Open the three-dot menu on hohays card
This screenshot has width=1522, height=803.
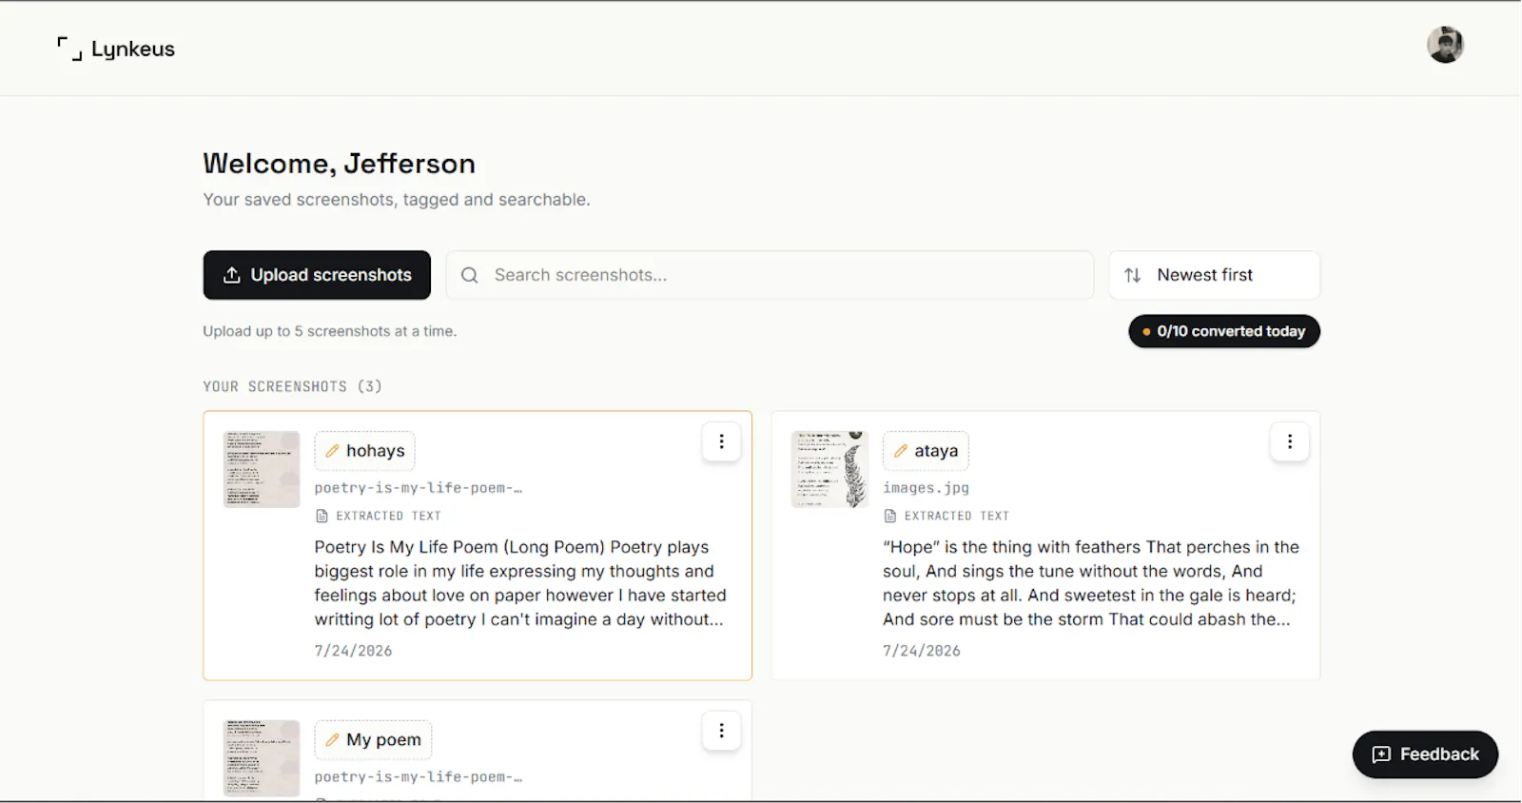[x=721, y=441]
